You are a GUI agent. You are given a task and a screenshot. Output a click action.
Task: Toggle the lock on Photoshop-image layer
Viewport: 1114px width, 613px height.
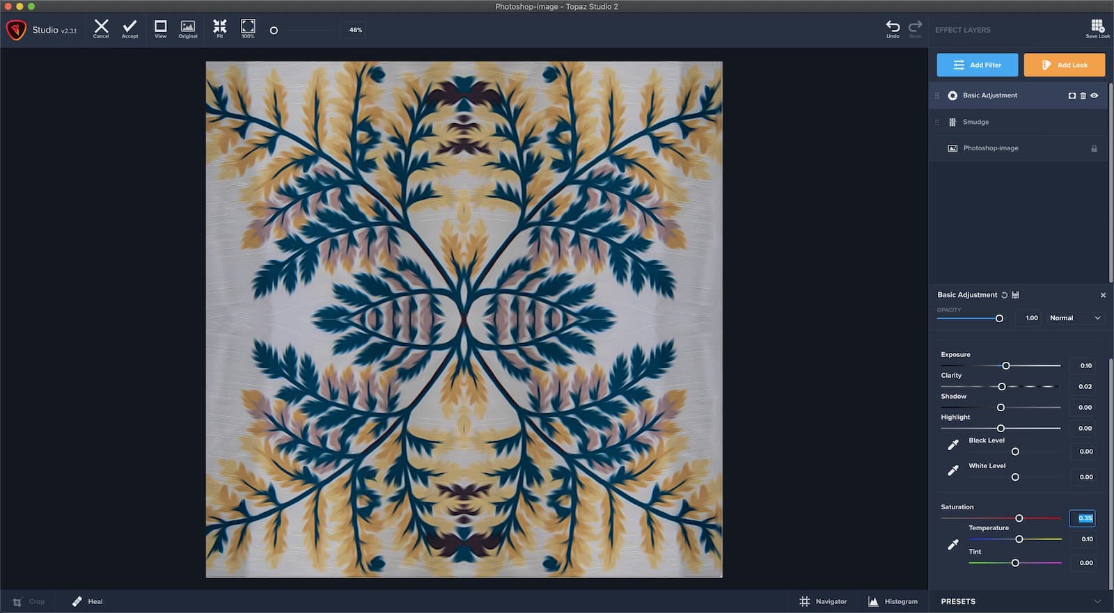[x=1094, y=149]
